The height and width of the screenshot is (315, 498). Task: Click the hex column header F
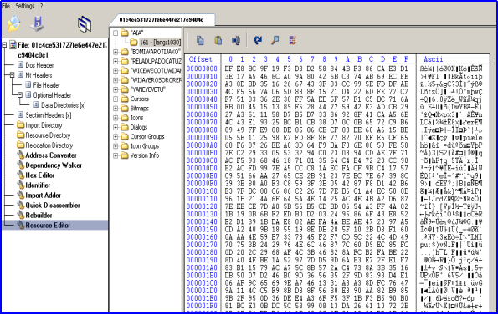406,59
